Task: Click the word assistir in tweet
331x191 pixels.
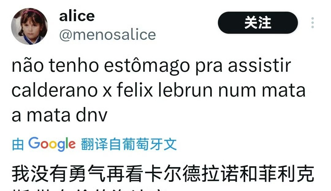Action: click(x=260, y=65)
